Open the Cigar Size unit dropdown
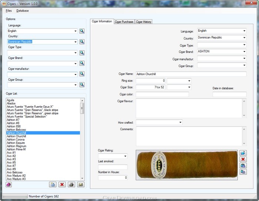This screenshot has width=259, height=201. click(189, 87)
